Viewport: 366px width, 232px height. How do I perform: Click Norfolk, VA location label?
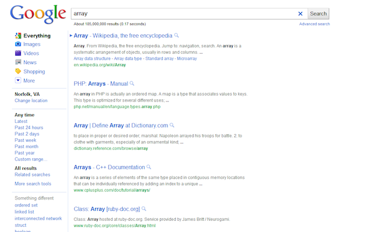(27, 94)
